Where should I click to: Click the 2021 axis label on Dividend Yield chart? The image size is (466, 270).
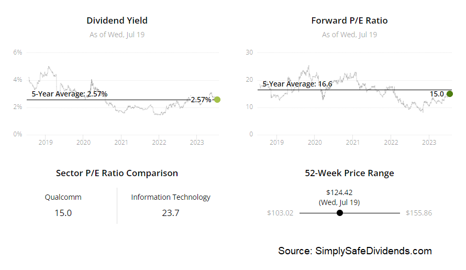[x=121, y=142]
